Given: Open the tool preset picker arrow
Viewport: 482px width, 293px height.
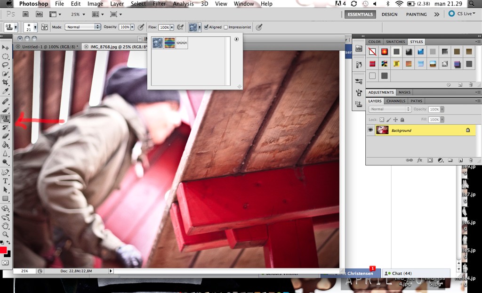Looking at the screenshot, I should tap(16, 27).
